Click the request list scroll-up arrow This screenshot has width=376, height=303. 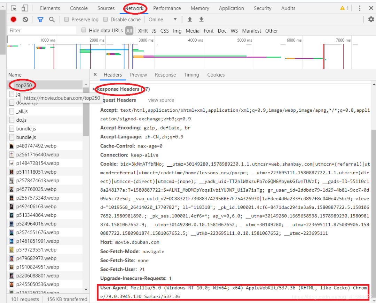pyautogui.click(x=86, y=84)
